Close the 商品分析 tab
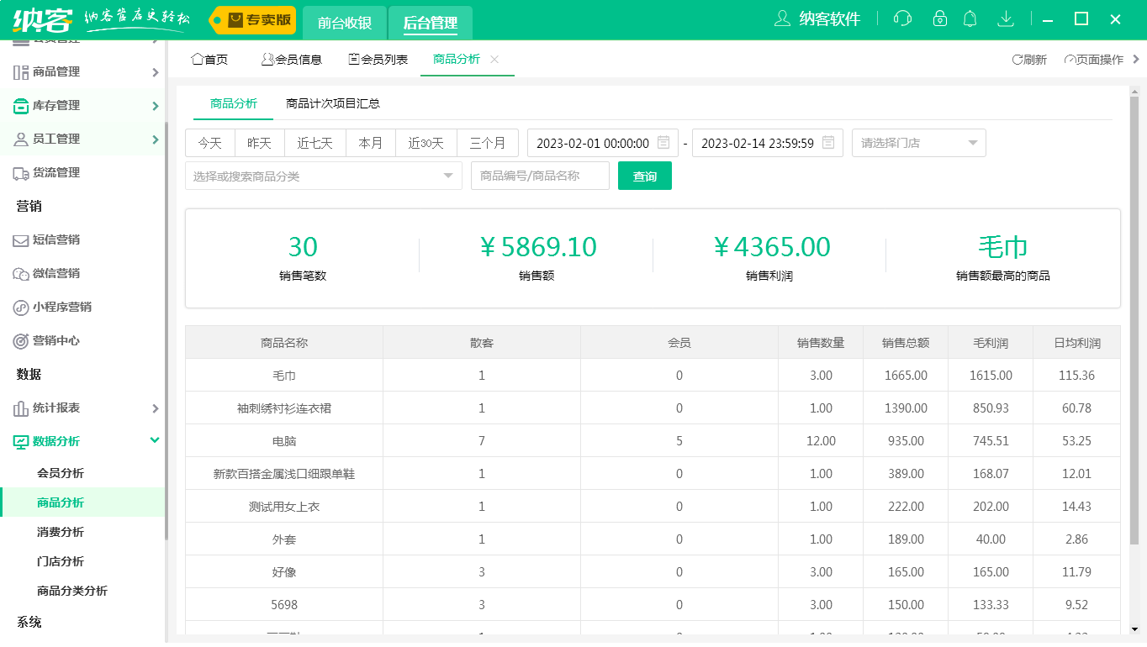1147x647 pixels. [494, 59]
